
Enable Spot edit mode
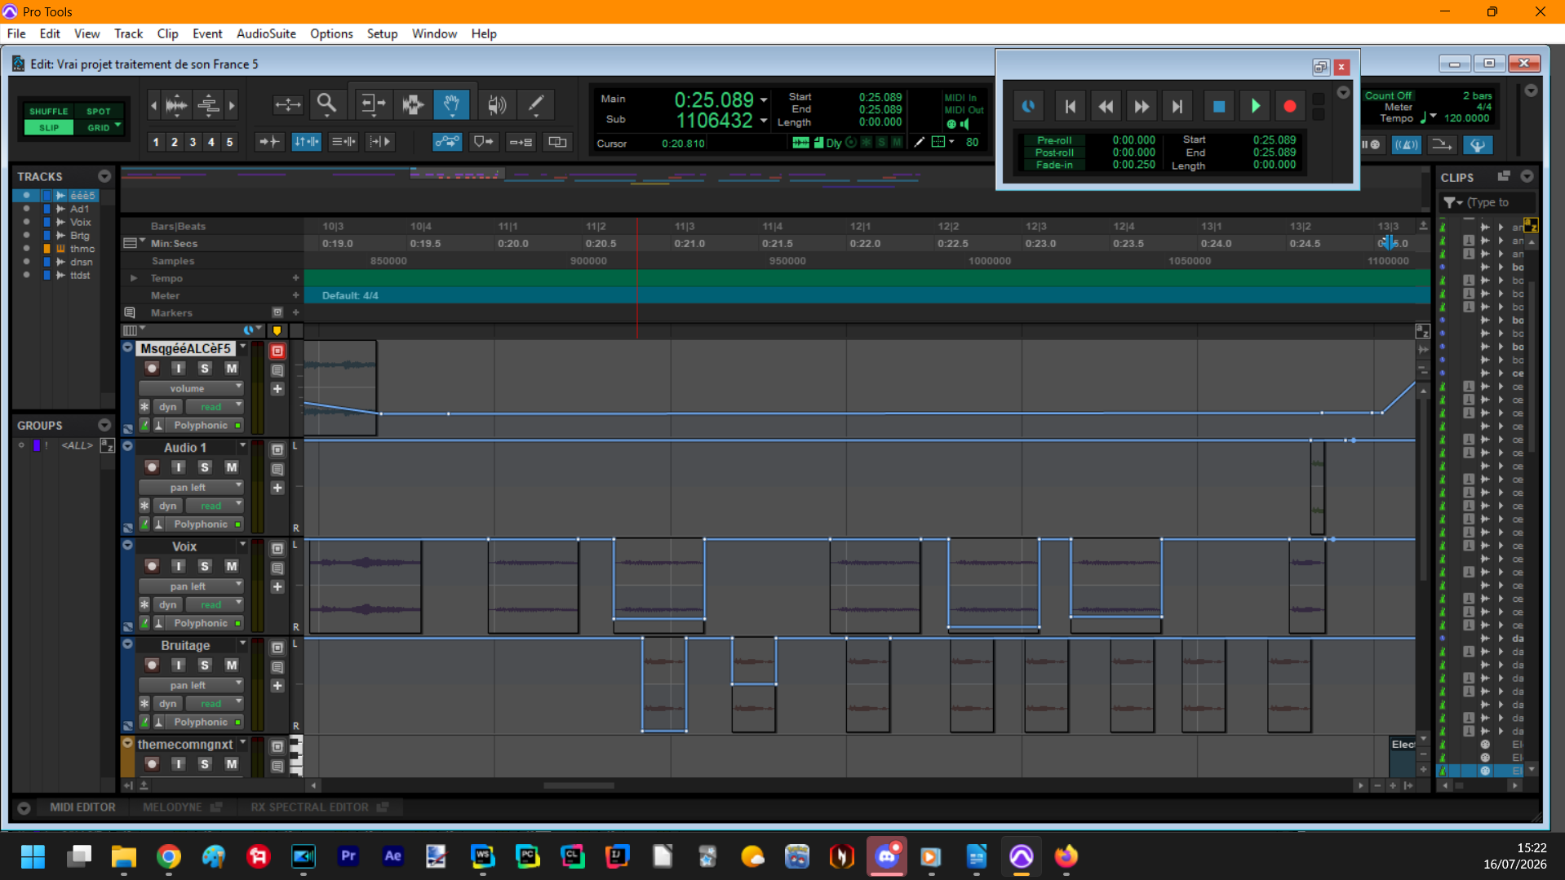click(x=98, y=111)
